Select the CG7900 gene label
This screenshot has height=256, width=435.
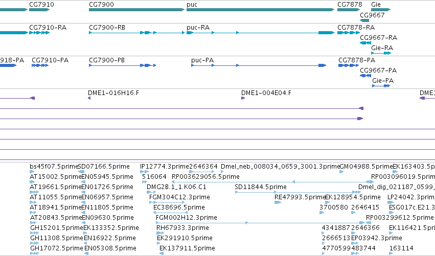coord(101,5)
